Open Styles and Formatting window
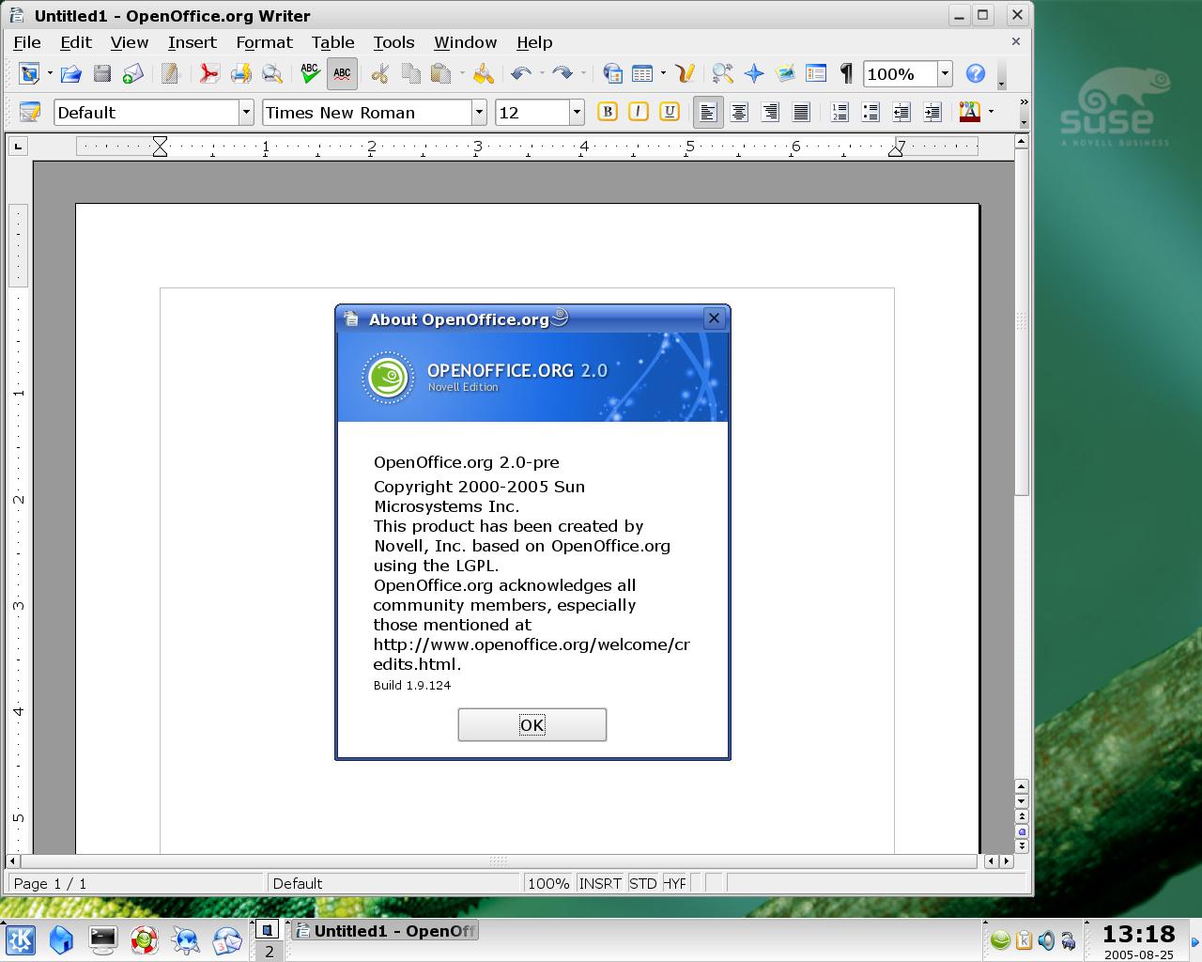The image size is (1202, 962). [x=30, y=113]
